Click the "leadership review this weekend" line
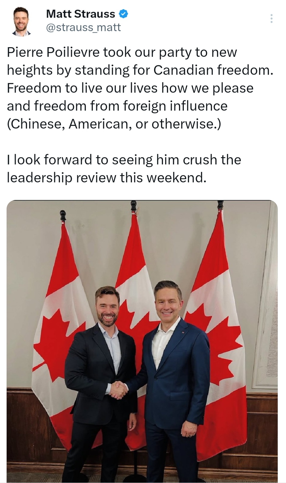 tap(106, 177)
